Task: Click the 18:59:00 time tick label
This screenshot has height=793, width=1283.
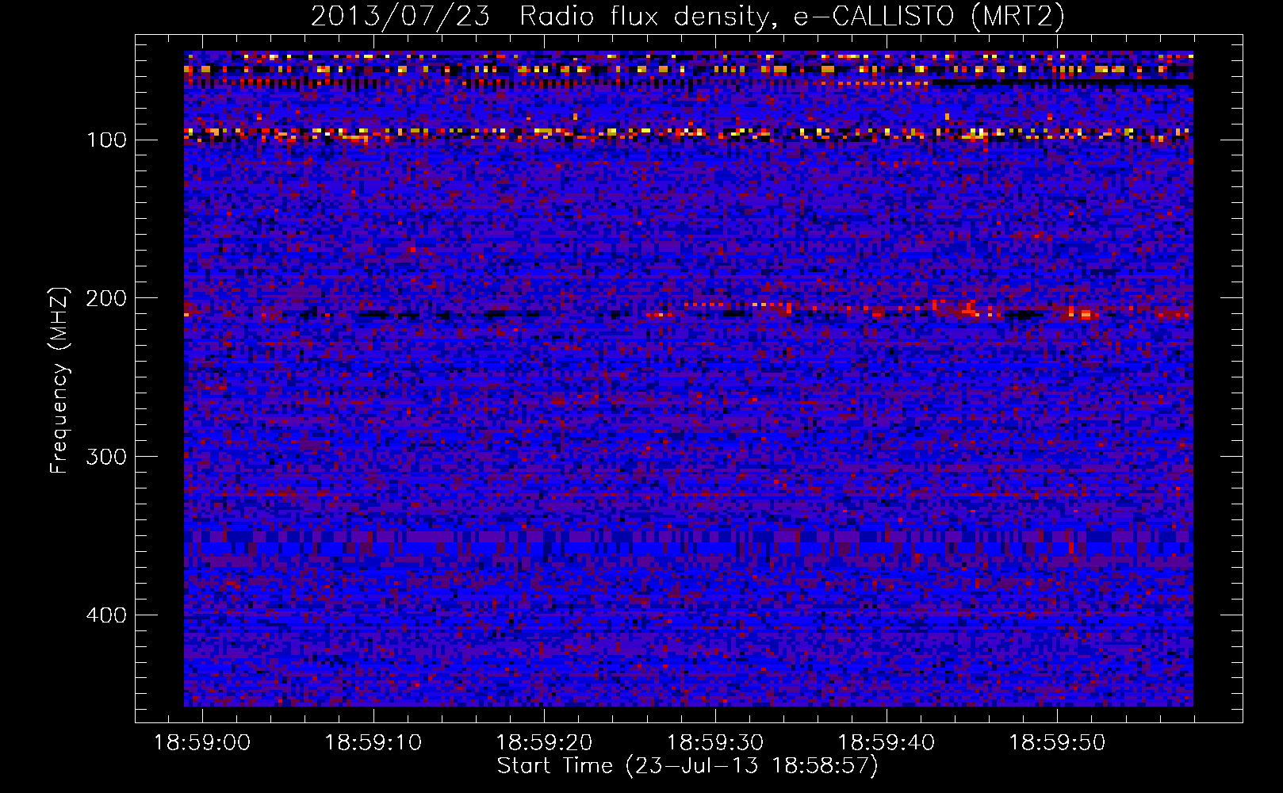Action: point(202,743)
